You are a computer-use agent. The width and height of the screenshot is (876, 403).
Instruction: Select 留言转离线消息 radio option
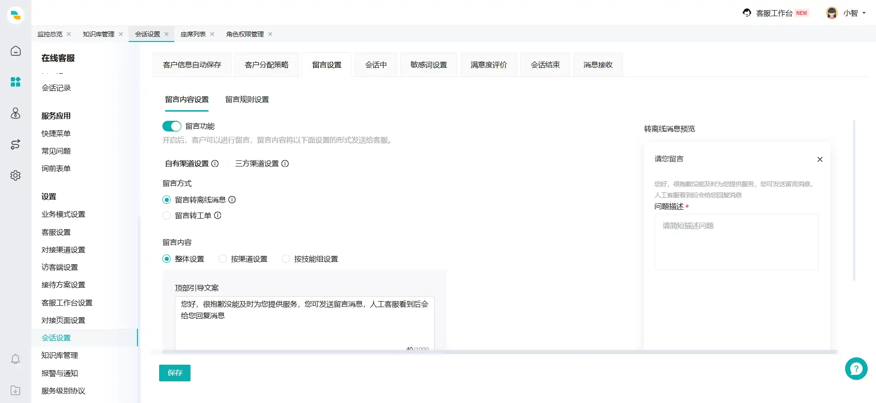click(x=167, y=200)
